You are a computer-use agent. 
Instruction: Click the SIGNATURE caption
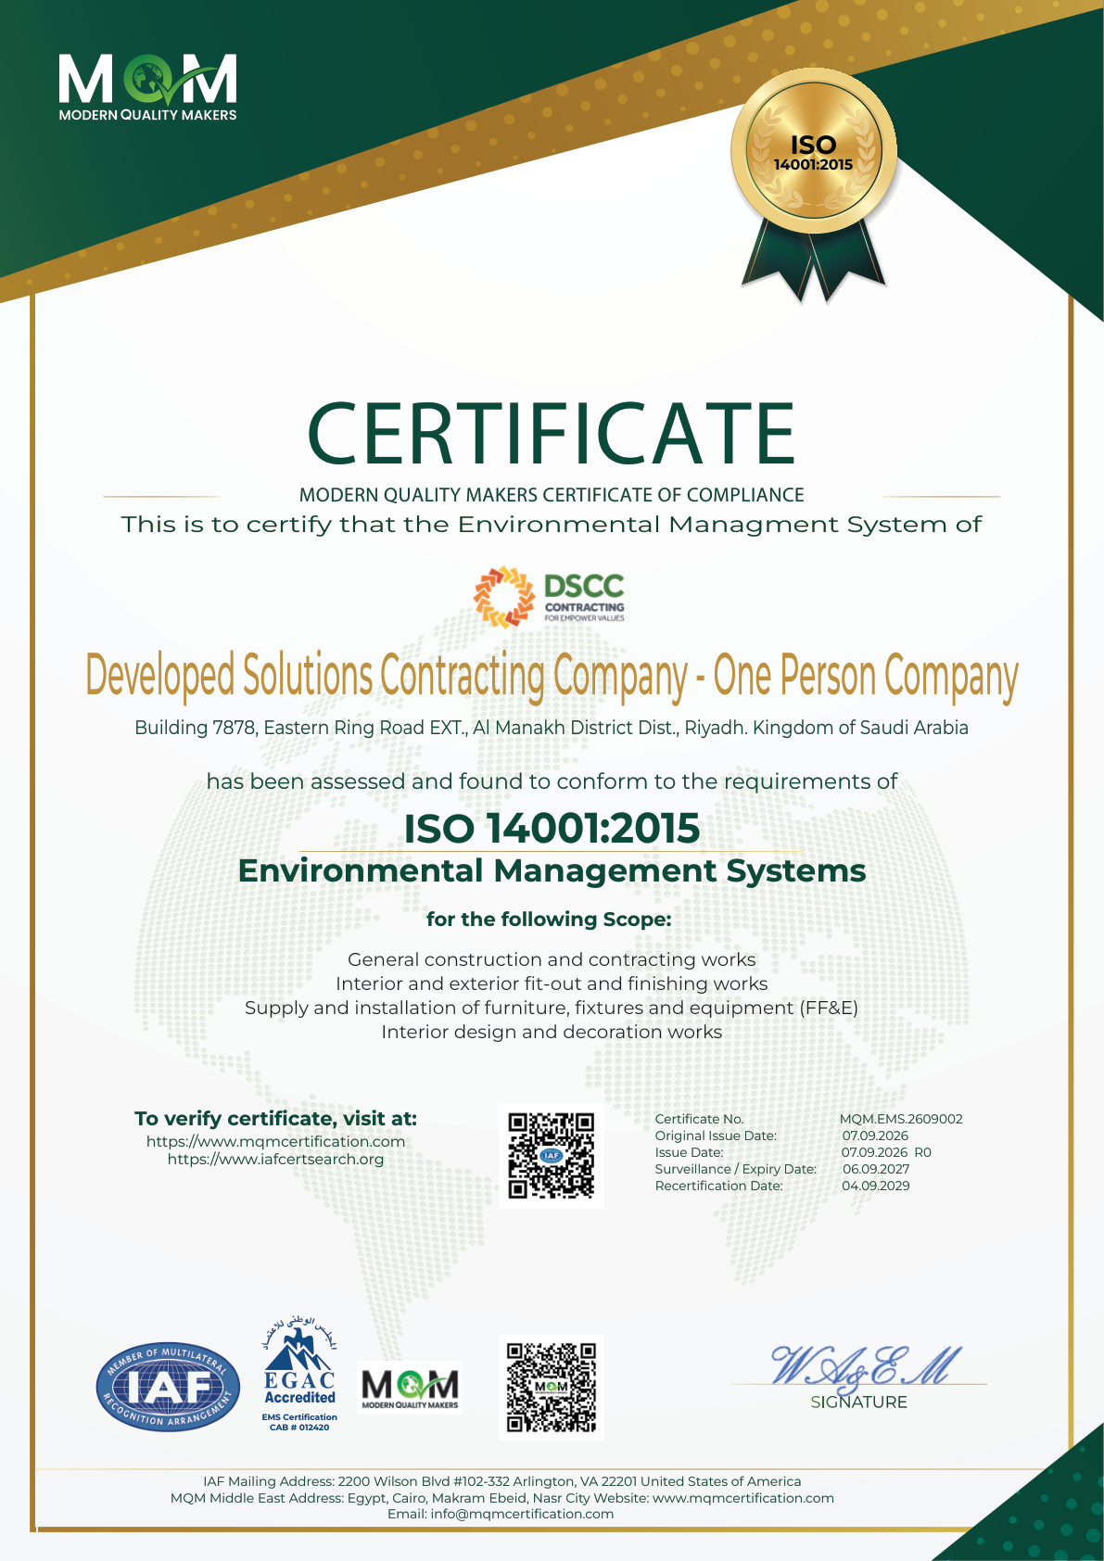pyautogui.click(x=858, y=1402)
